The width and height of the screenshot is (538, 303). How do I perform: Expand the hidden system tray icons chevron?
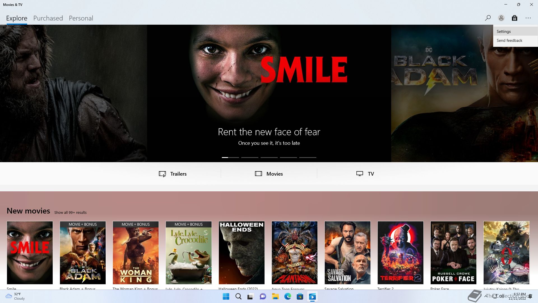[x=486, y=296]
